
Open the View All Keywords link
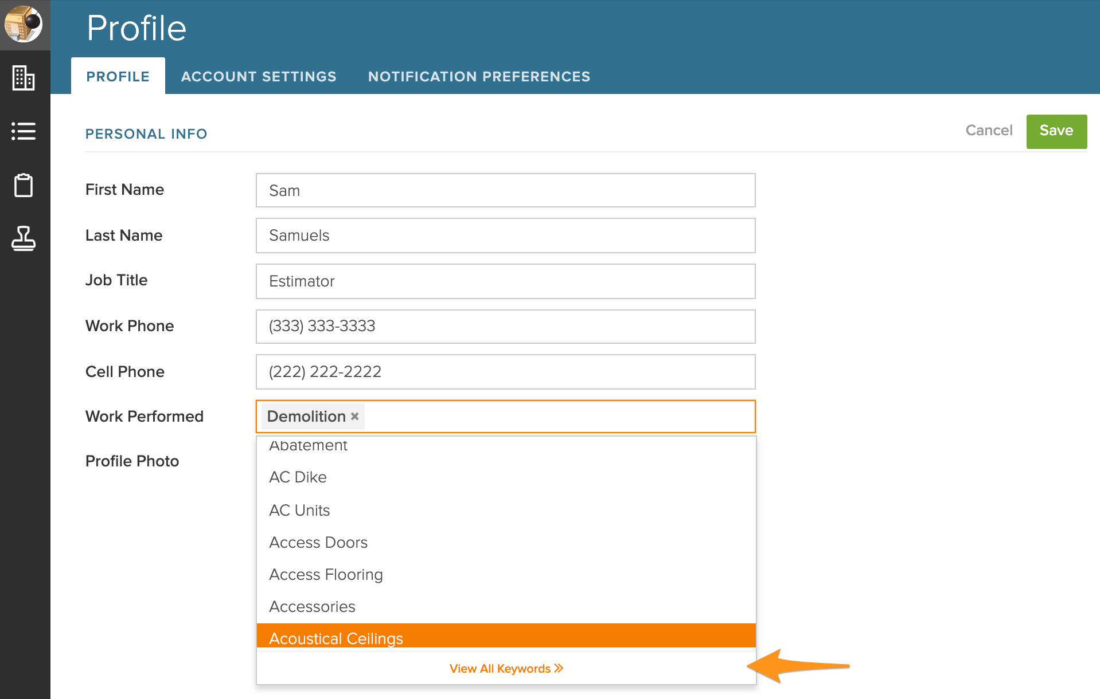(506, 669)
